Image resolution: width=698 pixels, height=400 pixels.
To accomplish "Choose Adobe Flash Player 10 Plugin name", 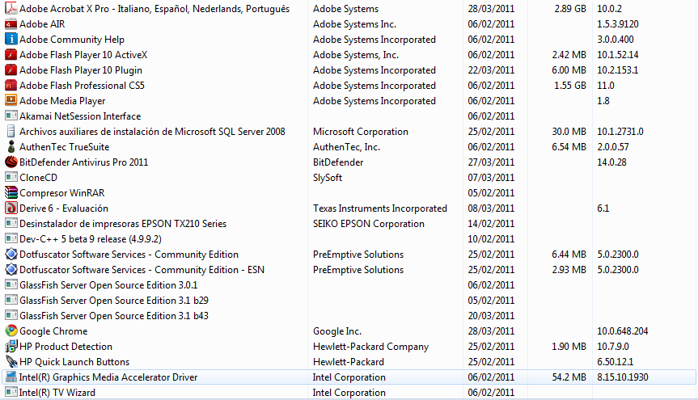I will click(81, 70).
